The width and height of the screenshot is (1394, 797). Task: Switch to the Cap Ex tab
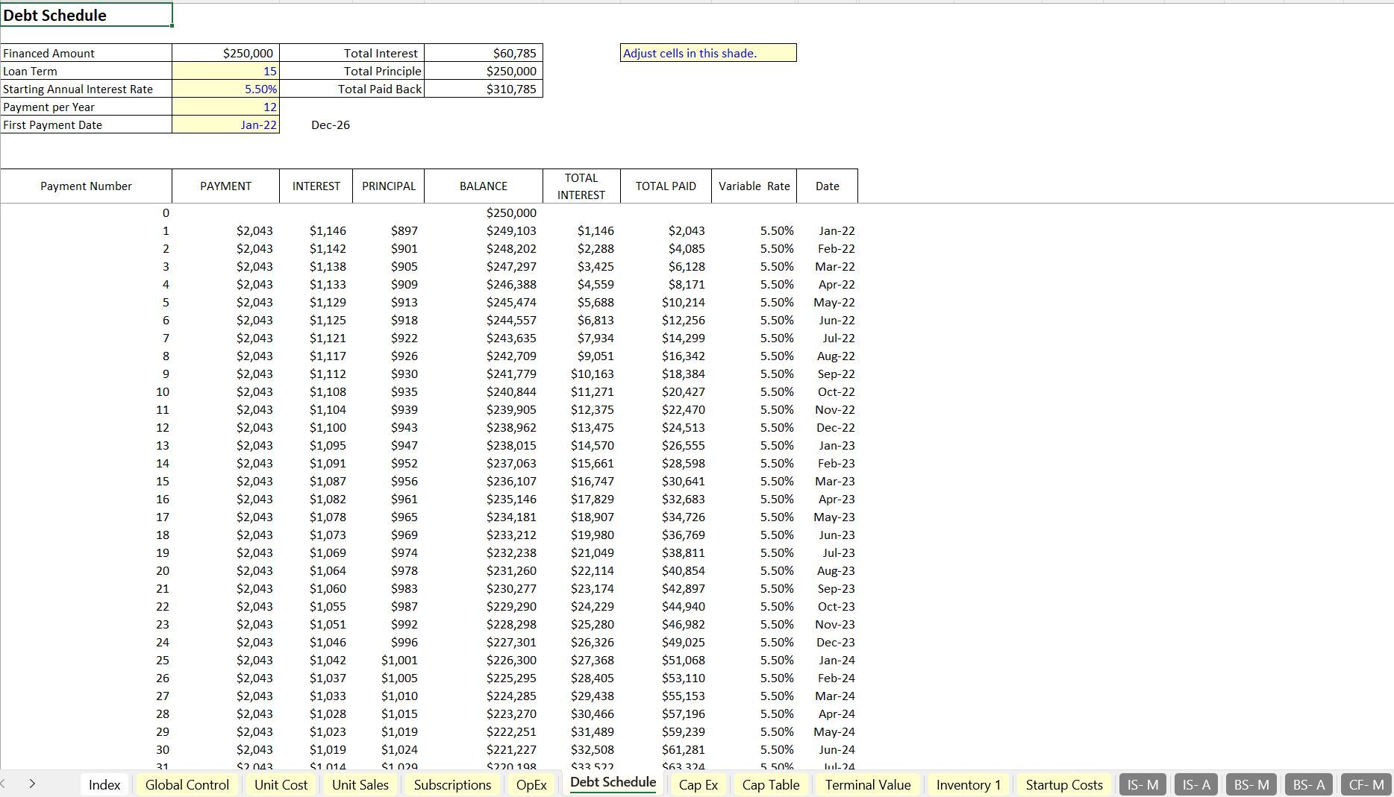[698, 784]
